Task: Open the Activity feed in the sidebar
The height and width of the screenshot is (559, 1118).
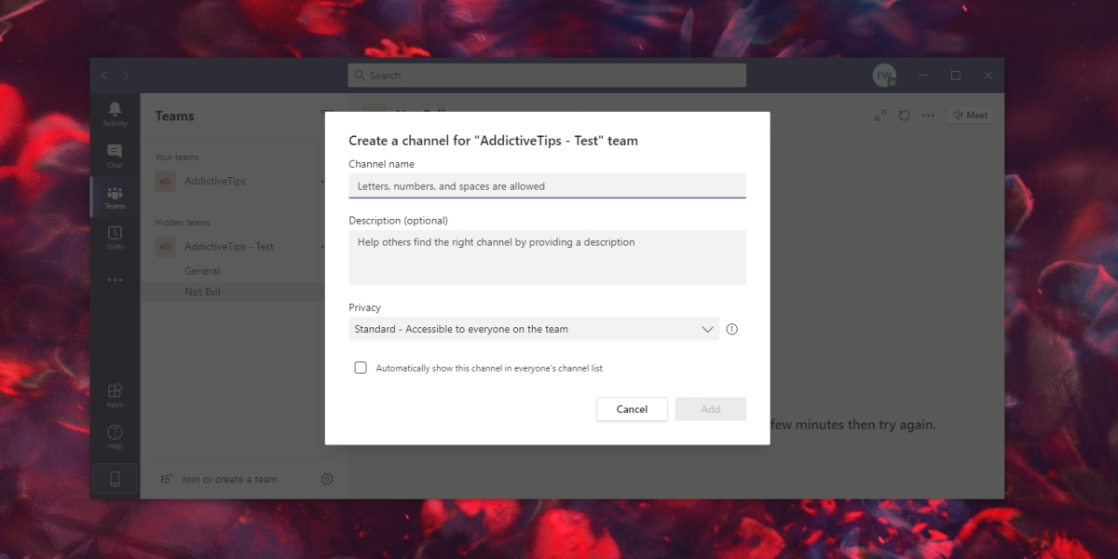Action: [115, 115]
